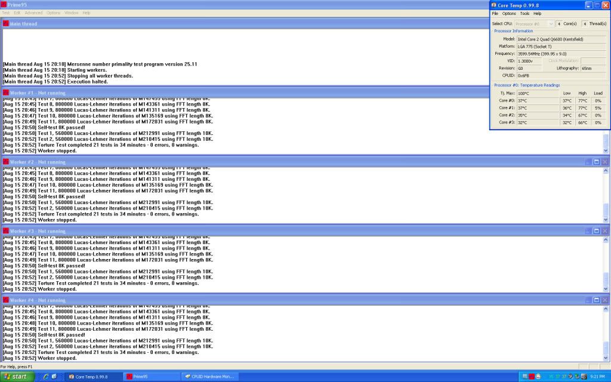Open the Advanced menu in Prime95
Image resolution: width=611 pixels, height=382 pixels.
tap(33, 13)
